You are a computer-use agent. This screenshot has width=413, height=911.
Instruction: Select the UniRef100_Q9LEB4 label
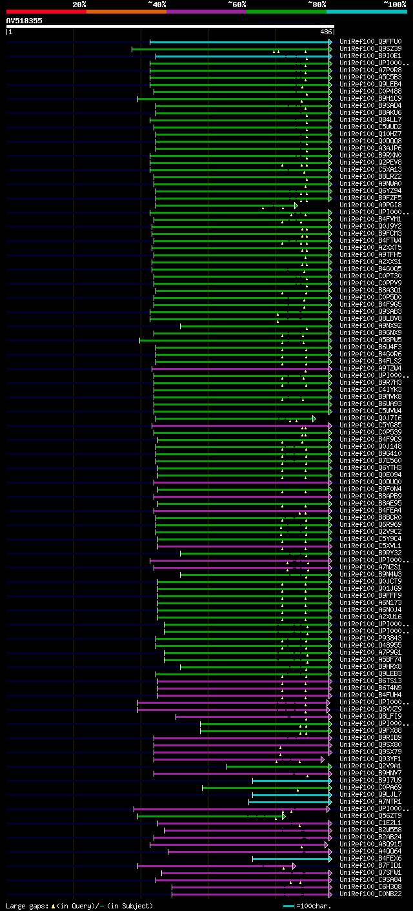[x=370, y=85]
